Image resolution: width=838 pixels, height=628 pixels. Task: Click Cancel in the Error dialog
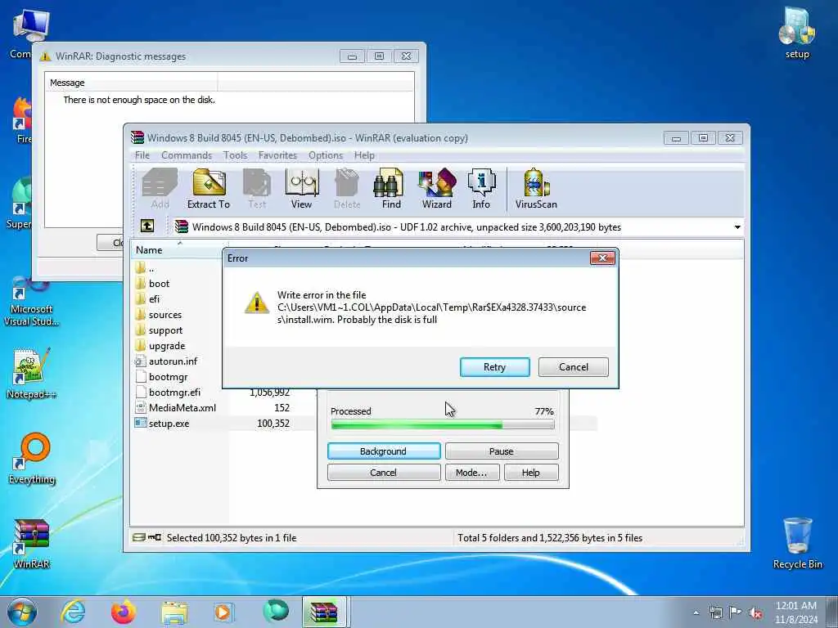574,367
